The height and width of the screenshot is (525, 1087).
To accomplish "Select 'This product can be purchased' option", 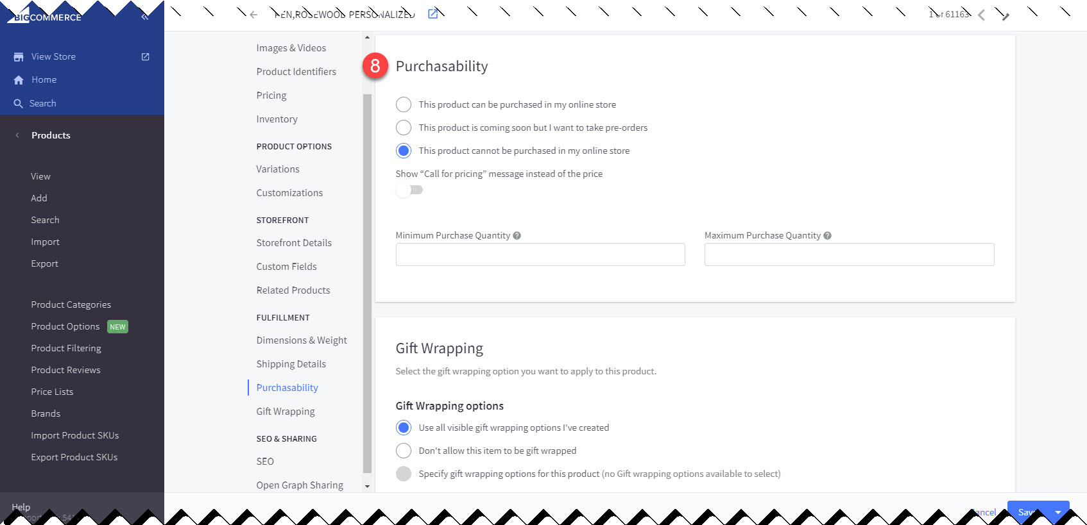I will (404, 104).
